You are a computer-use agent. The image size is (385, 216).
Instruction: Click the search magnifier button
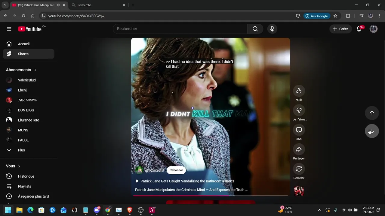tap(255, 29)
